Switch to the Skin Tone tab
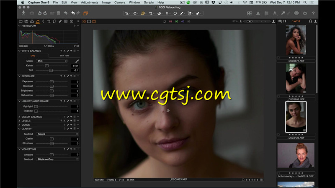Viewport: 335px width, 188px height. tap(65, 56)
